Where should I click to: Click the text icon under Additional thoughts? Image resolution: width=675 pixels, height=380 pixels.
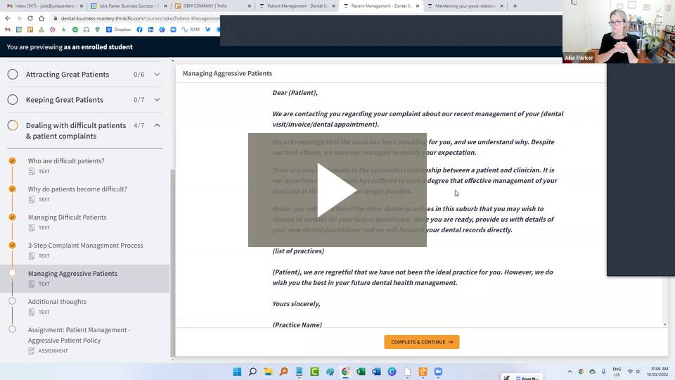(32, 312)
